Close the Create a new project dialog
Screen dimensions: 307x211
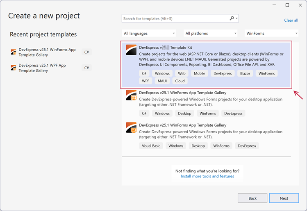click(x=300, y=5)
